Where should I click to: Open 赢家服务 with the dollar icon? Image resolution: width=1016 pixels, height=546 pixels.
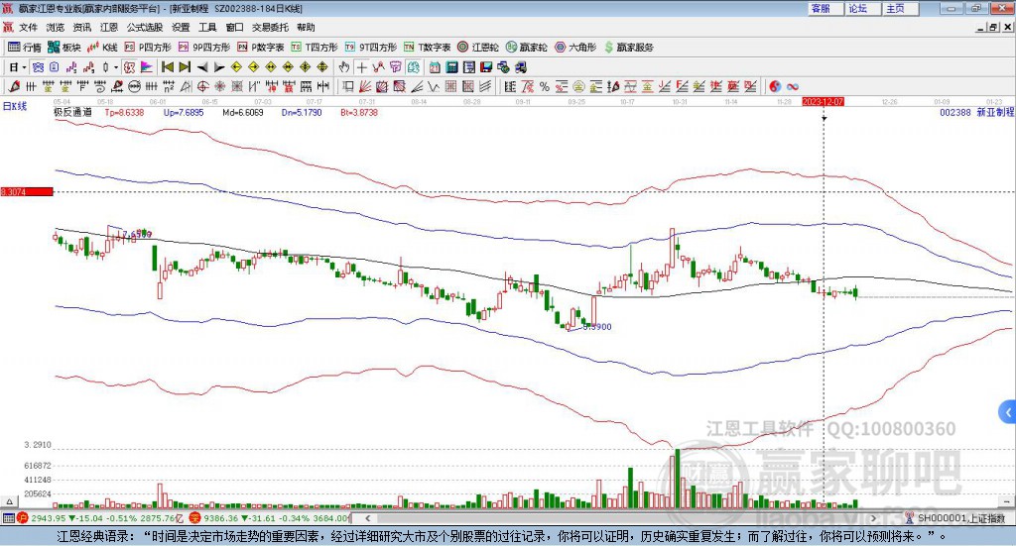click(628, 48)
